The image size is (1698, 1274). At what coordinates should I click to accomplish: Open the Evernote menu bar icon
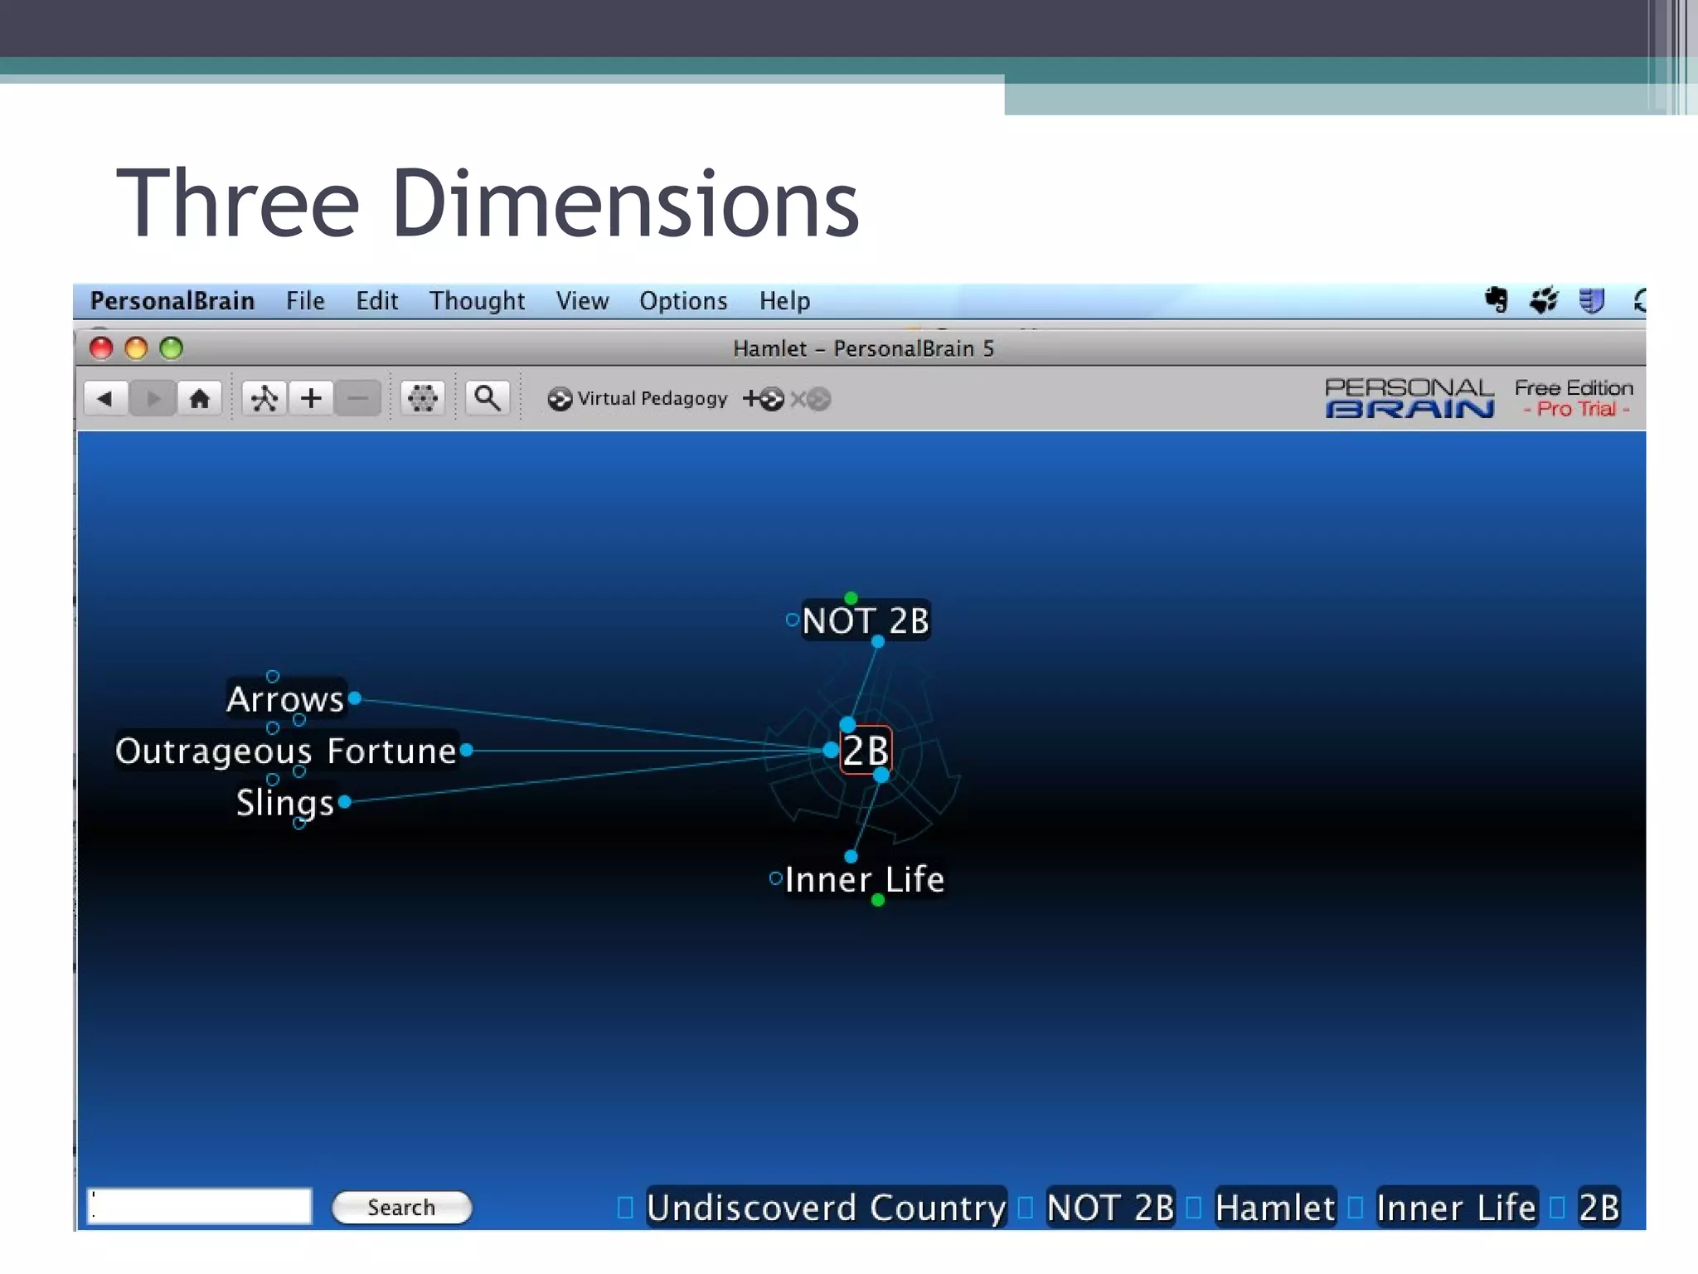click(1497, 300)
